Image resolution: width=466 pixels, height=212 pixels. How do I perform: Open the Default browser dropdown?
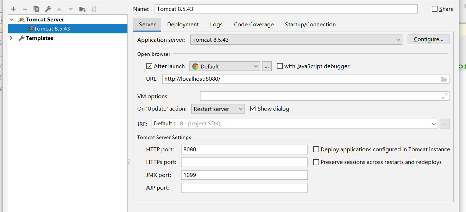click(x=225, y=66)
